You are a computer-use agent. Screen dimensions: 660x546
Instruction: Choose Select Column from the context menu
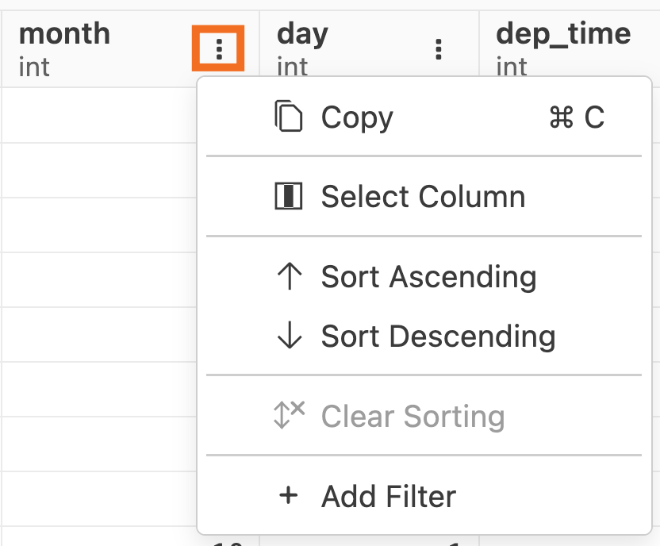tap(421, 196)
